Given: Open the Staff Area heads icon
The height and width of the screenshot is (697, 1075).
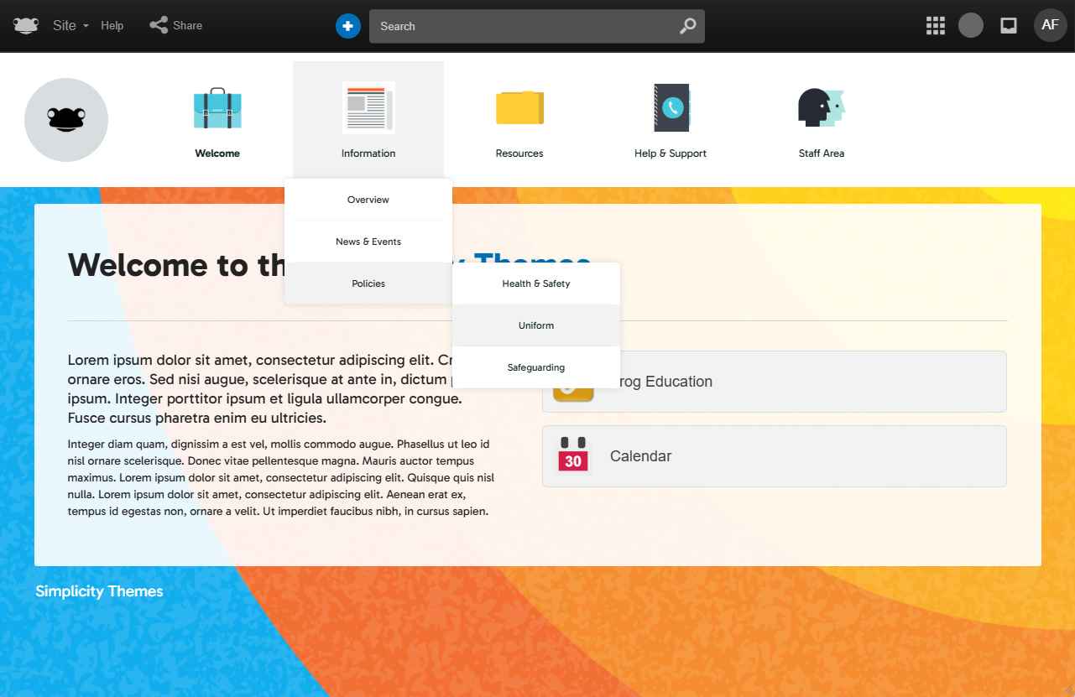Looking at the screenshot, I should (821, 108).
